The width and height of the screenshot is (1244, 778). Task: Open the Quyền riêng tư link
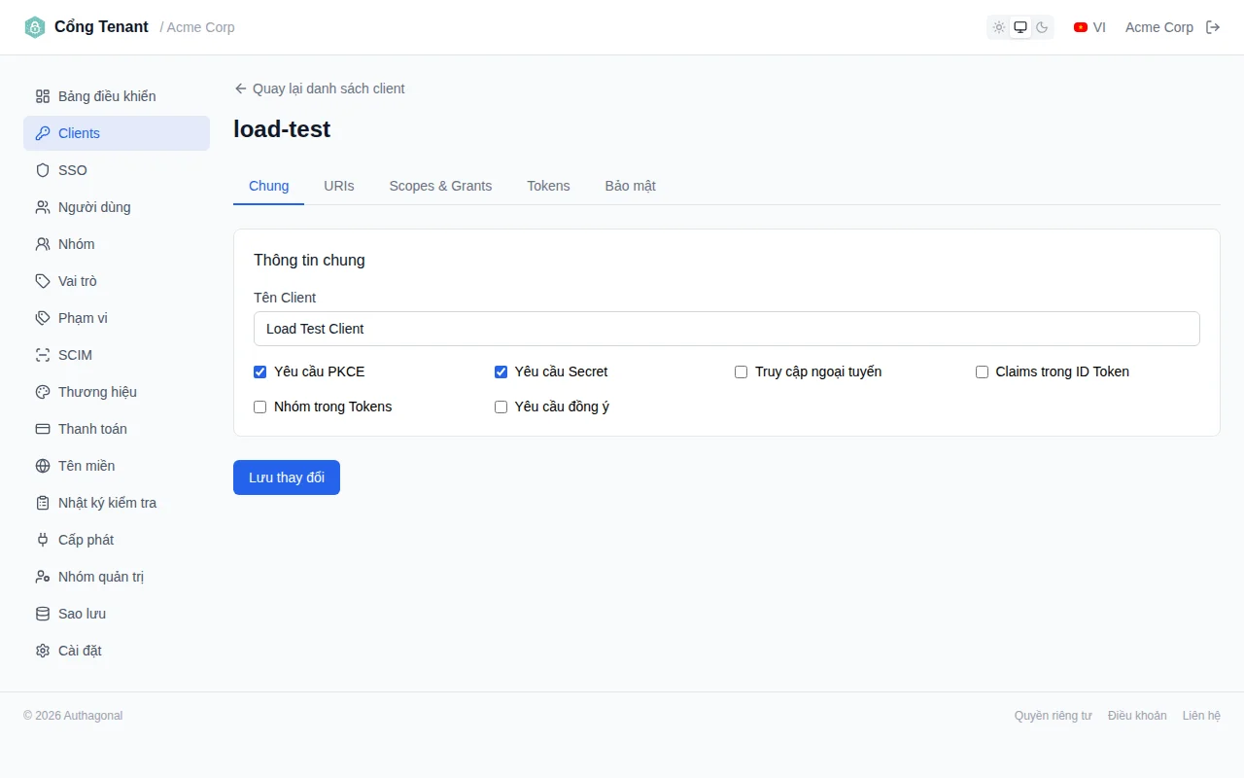pos(1054,716)
